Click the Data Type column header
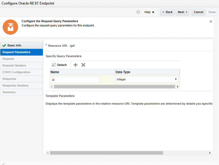The image size is (219, 165). pos(147,72)
